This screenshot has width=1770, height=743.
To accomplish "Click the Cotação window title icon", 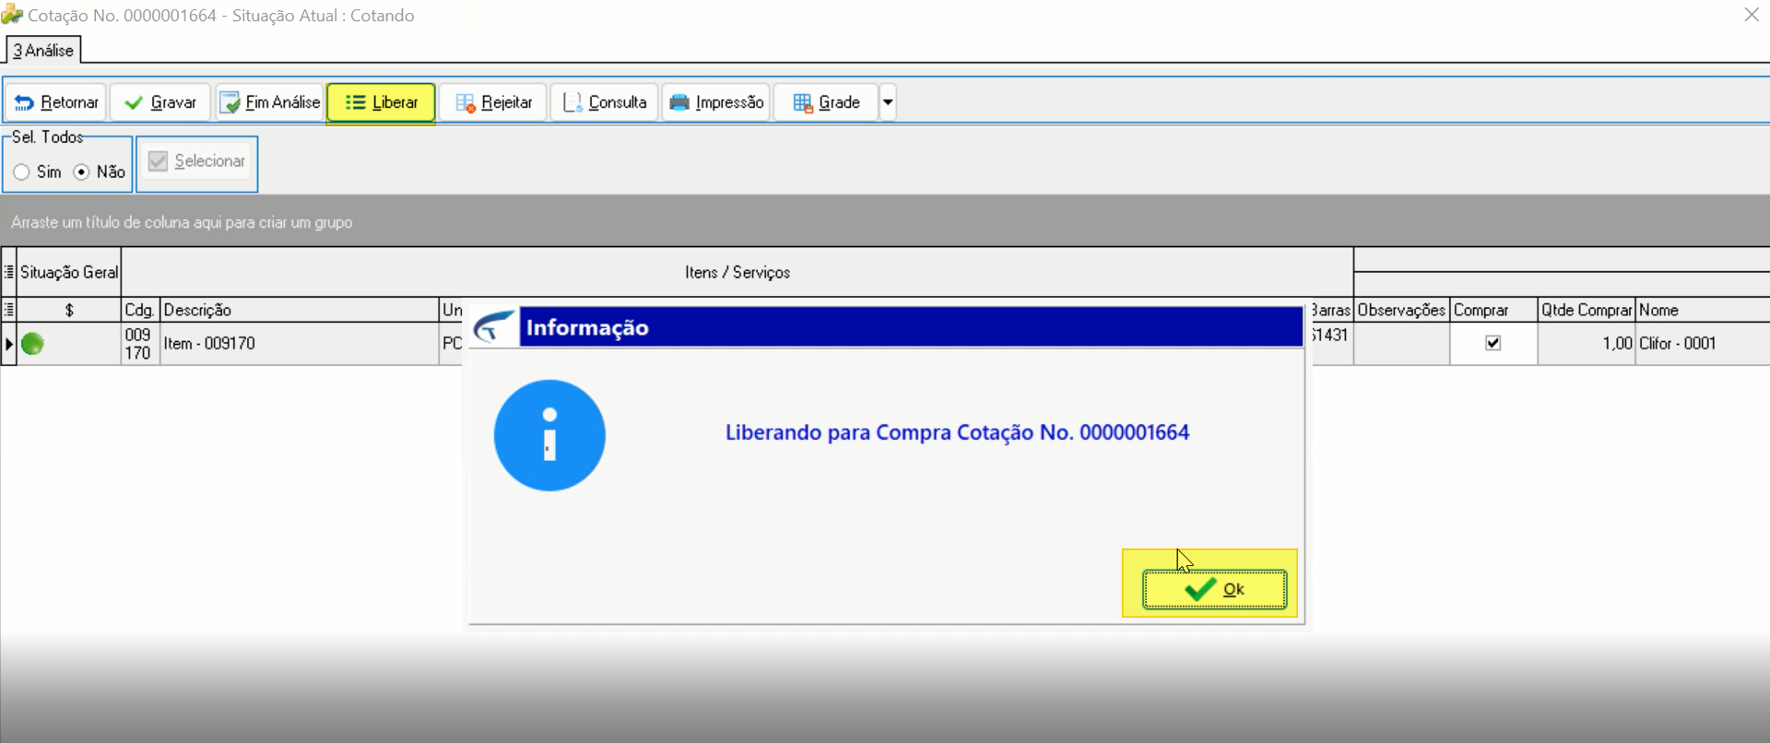I will [12, 15].
